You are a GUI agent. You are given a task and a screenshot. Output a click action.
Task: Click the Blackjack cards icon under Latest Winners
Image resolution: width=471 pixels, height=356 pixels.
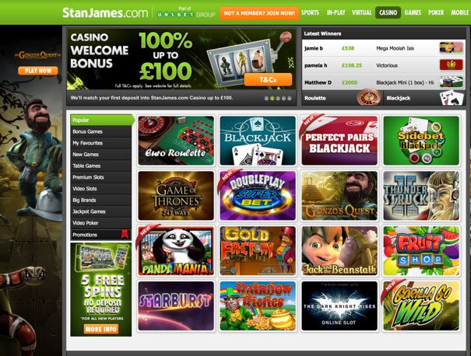(x=452, y=98)
